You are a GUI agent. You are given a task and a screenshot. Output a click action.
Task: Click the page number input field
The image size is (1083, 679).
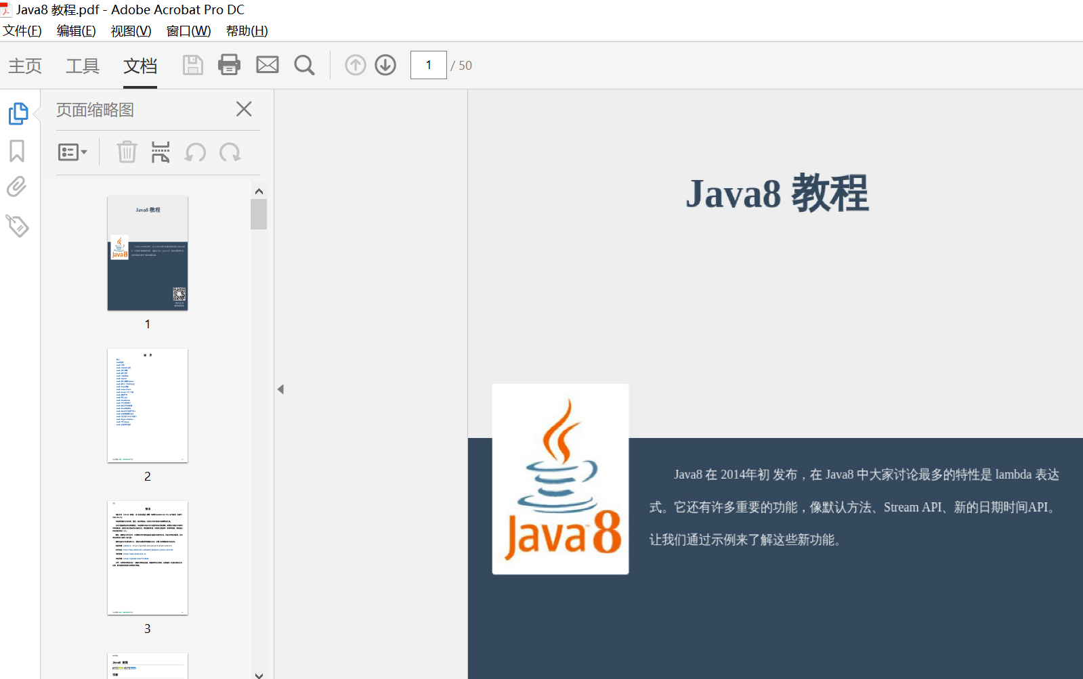tap(428, 65)
